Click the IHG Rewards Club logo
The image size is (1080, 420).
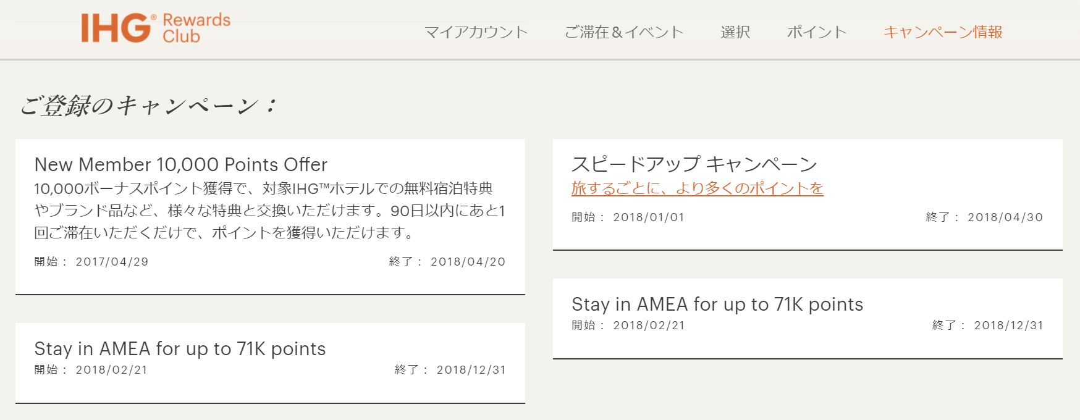pos(155,28)
